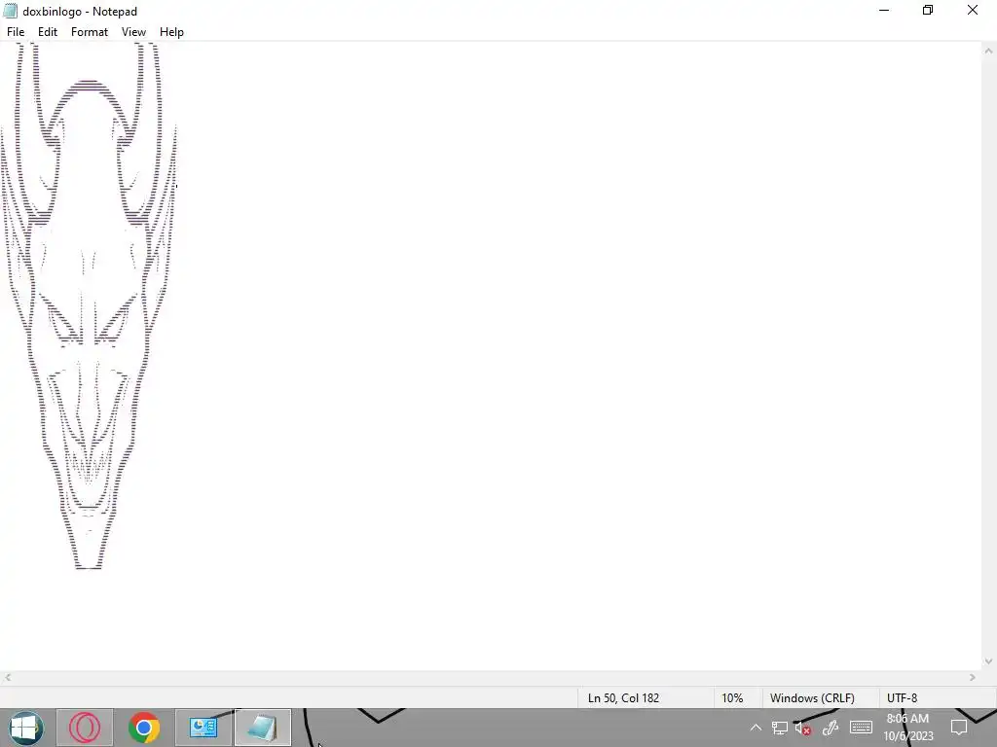Launch Google Chrome from the taskbar
Viewport: 997px width, 747px height.
(144, 728)
